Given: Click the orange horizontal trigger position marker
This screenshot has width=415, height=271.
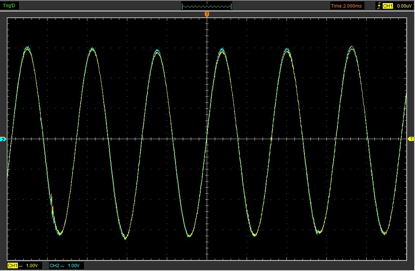Looking at the screenshot, I should pyautogui.click(x=207, y=14).
